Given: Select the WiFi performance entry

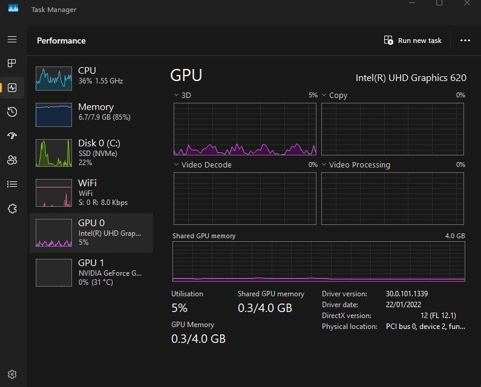Looking at the screenshot, I should pos(91,192).
